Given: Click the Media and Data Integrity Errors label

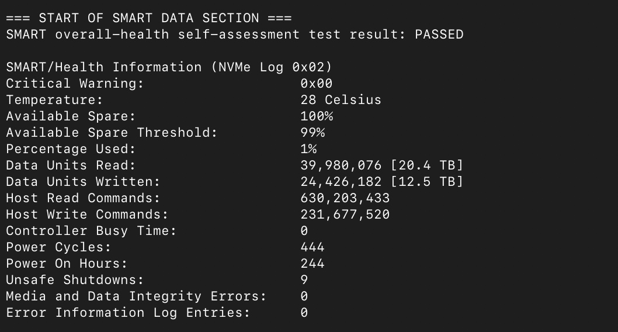Looking at the screenshot, I should coord(136,296).
